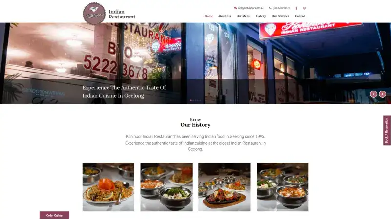Click the info@kohinoor.com.au email link
Viewport: 391px width, 219px height.
pos(251,8)
